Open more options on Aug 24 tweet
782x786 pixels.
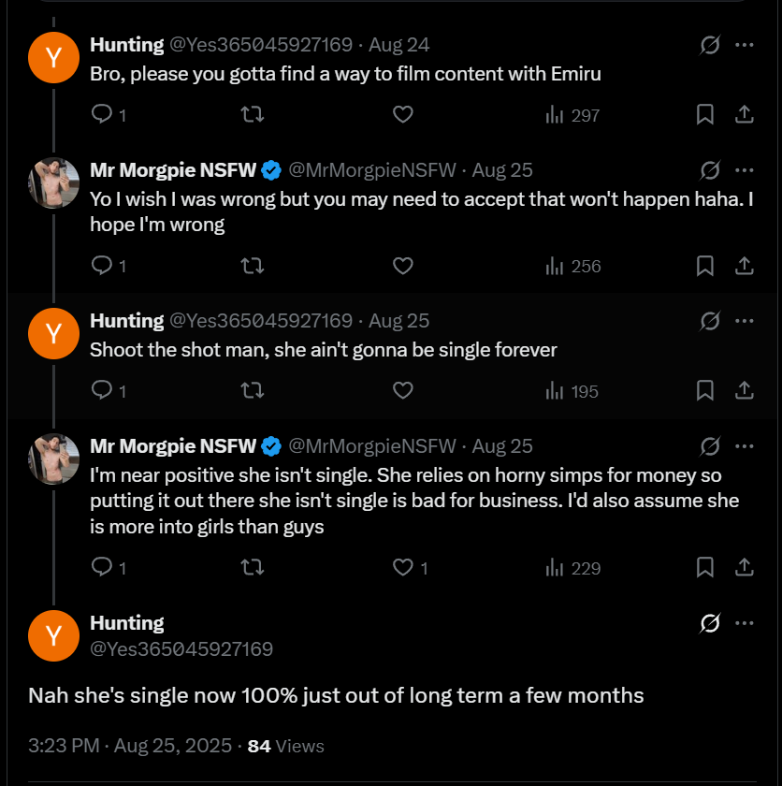745,45
